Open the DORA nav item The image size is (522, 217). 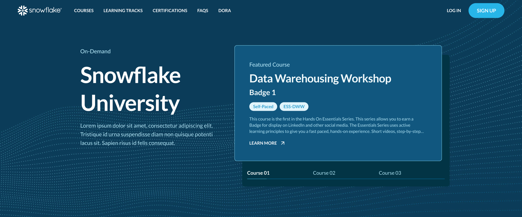point(225,10)
